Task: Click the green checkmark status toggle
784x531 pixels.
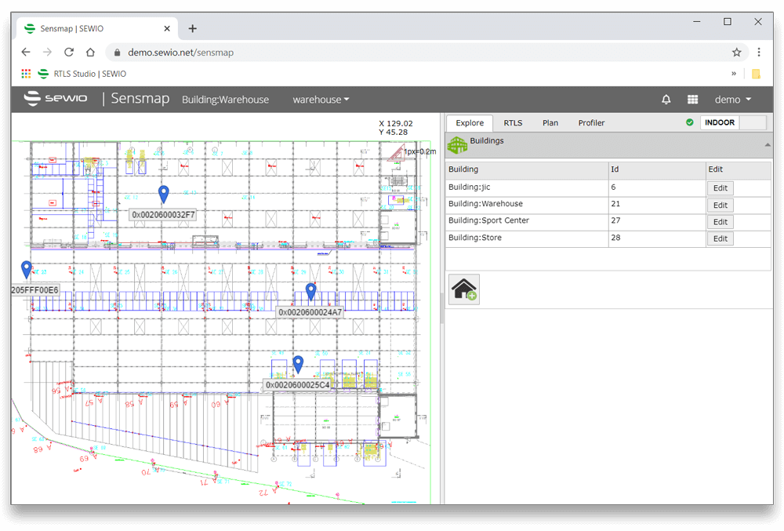Action: [689, 122]
